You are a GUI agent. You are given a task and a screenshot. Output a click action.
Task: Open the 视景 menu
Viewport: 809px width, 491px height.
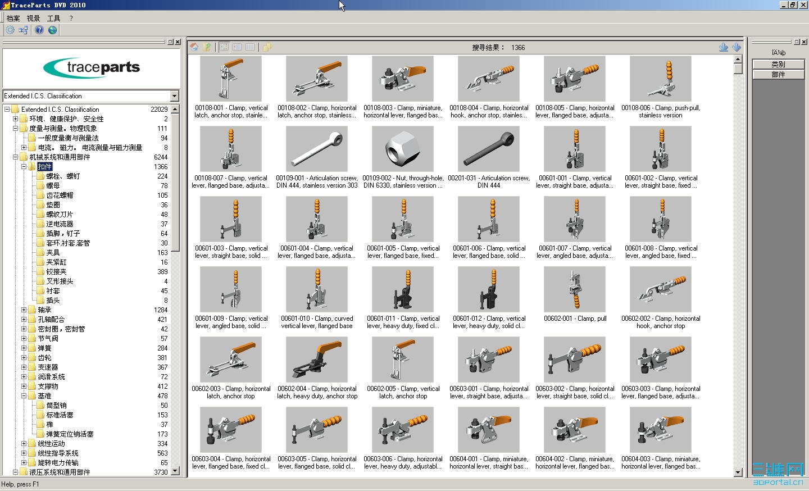(33, 19)
